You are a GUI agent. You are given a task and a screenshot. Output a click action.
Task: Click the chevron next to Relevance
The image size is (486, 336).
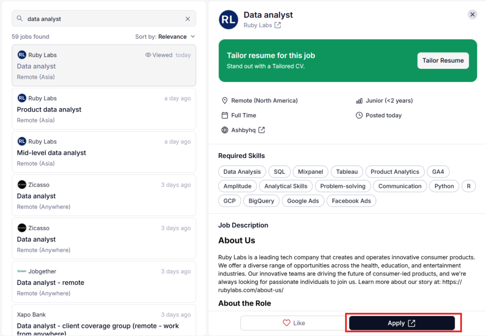[193, 37]
